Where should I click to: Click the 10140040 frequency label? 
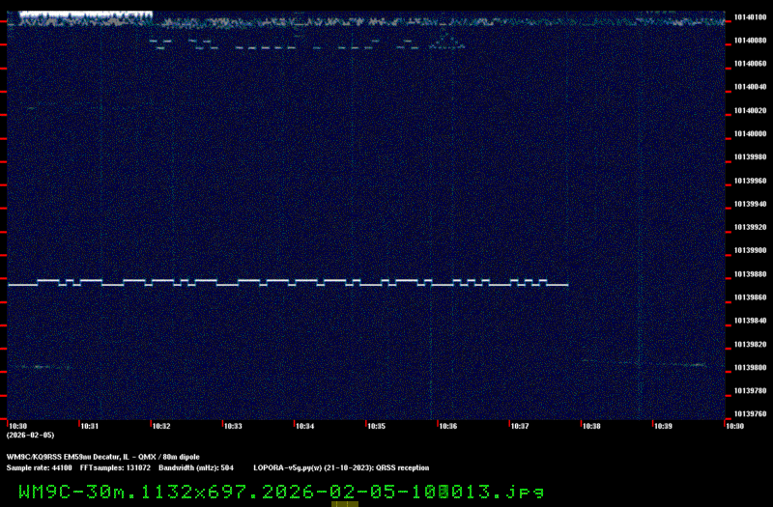(750, 87)
